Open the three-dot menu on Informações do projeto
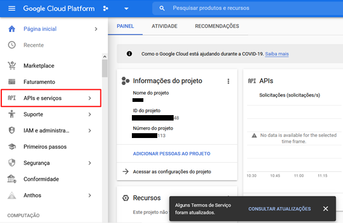This screenshot has height=223, width=343. (229, 81)
